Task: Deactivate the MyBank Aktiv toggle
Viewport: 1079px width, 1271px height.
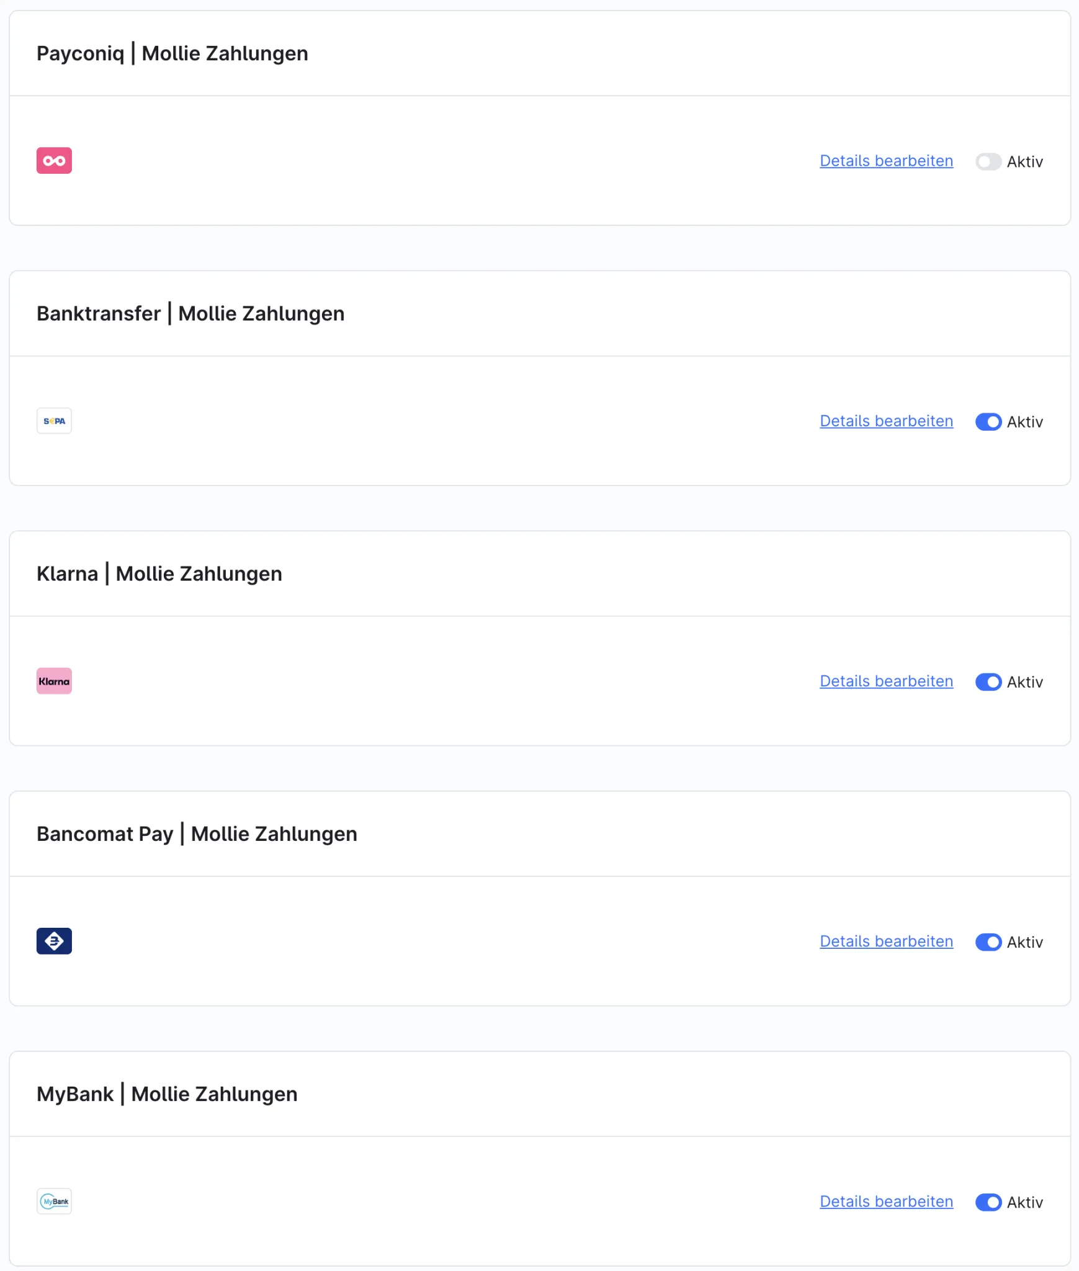Action: coord(988,1201)
